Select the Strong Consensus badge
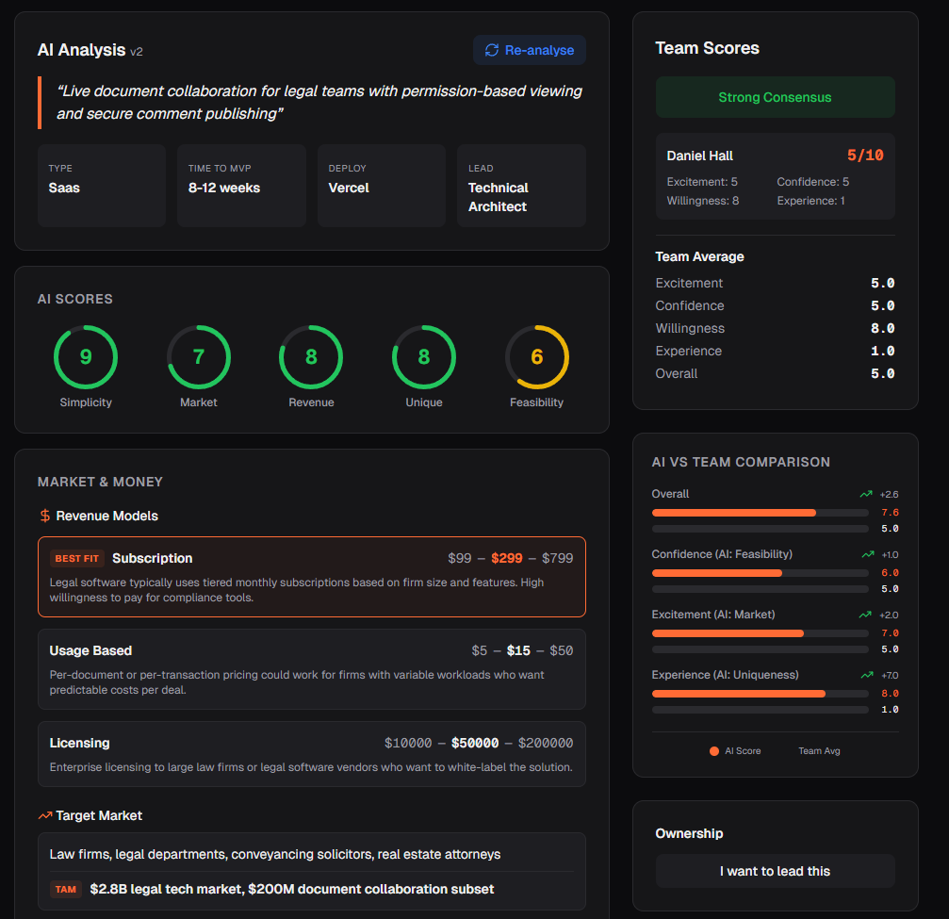949x919 pixels. coord(775,96)
